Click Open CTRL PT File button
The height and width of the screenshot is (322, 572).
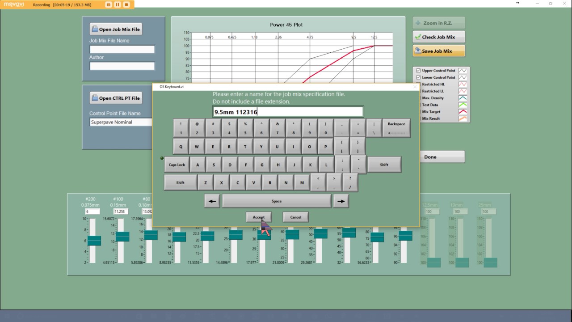(116, 98)
